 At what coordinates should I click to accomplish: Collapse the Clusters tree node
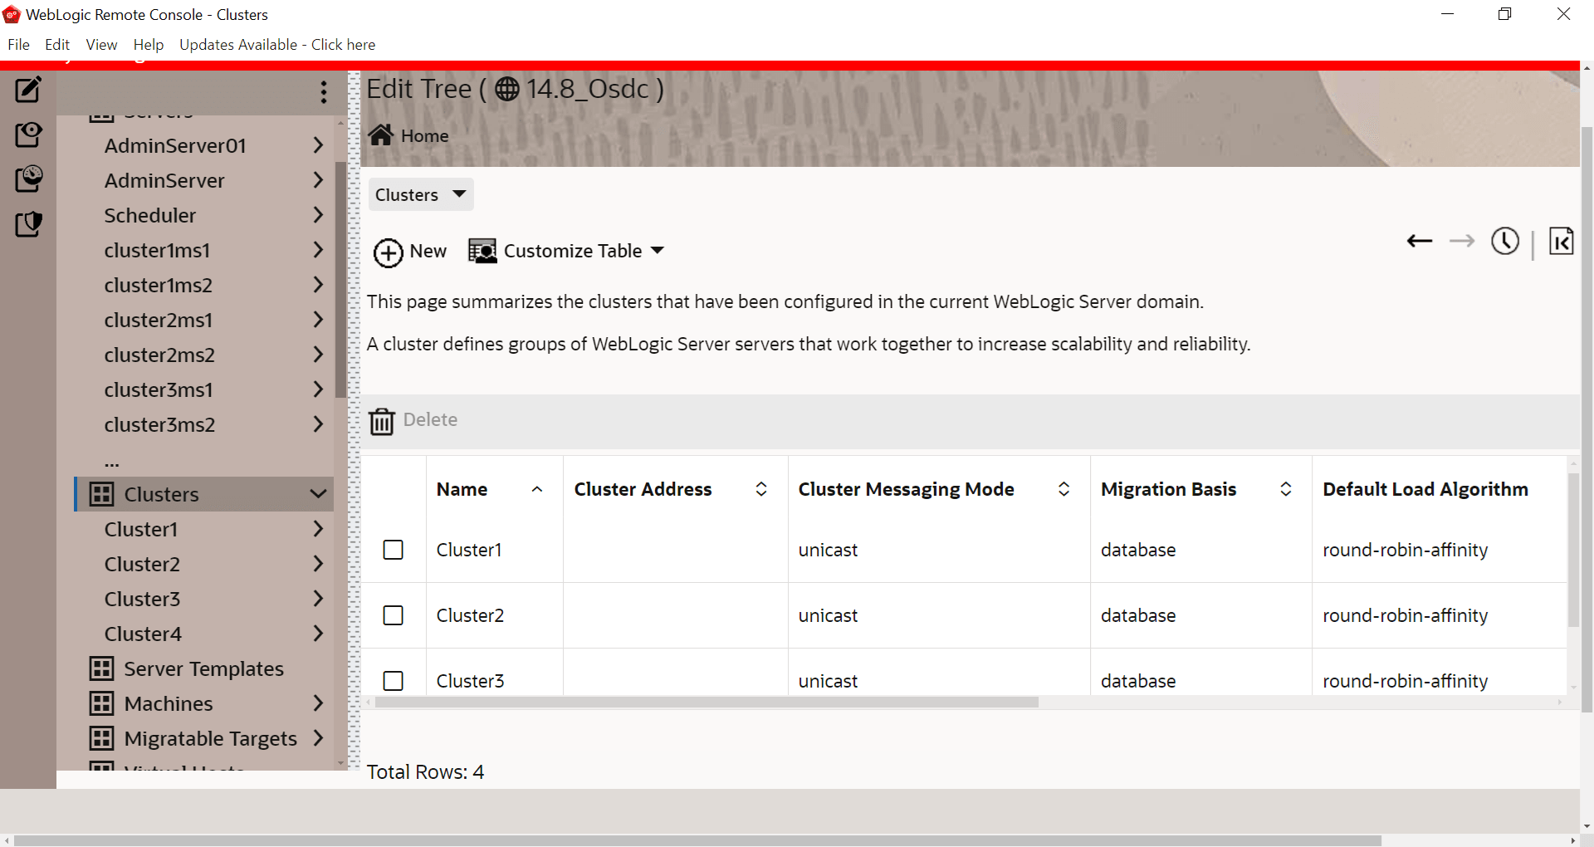[x=318, y=494]
